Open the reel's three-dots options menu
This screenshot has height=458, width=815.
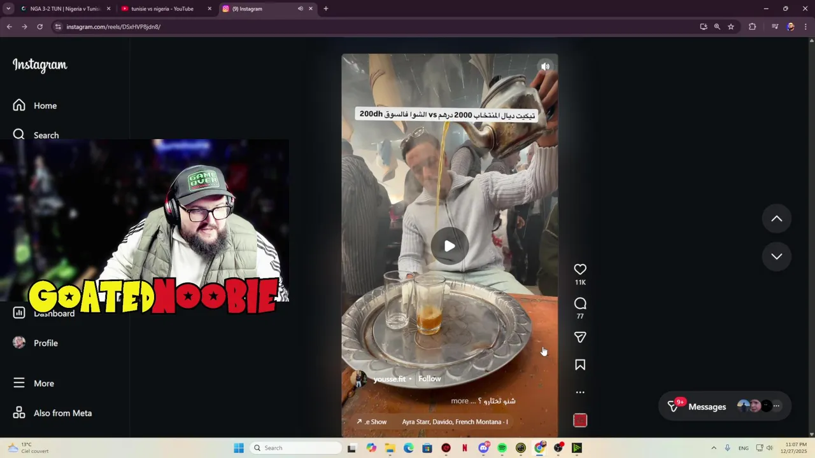580,392
